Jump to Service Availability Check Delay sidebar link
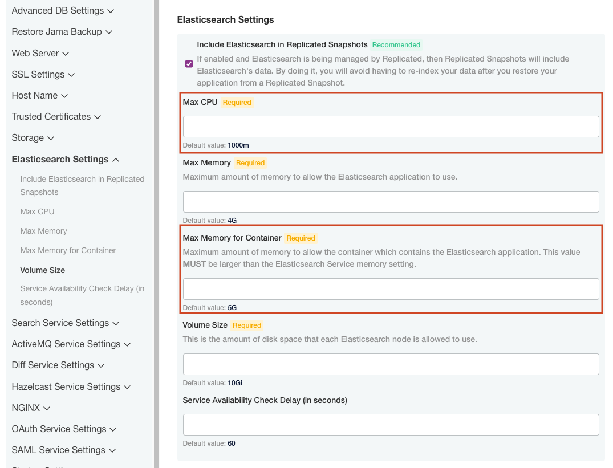This screenshot has width=613, height=468. click(x=82, y=295)
